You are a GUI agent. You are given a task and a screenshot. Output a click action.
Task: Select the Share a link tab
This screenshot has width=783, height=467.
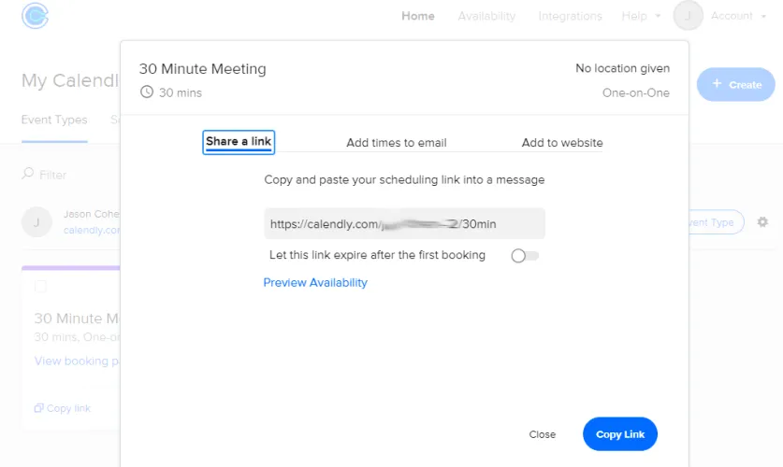click(239, 142)
